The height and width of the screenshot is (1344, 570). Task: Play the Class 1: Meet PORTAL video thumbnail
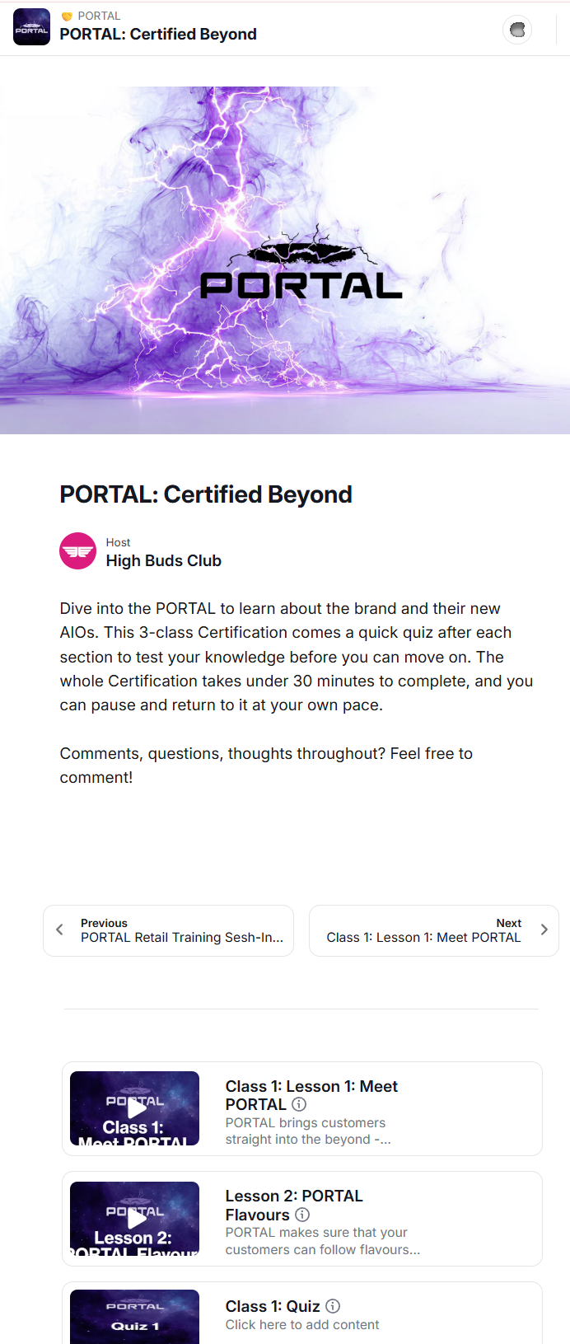[x=134, y=1108]
